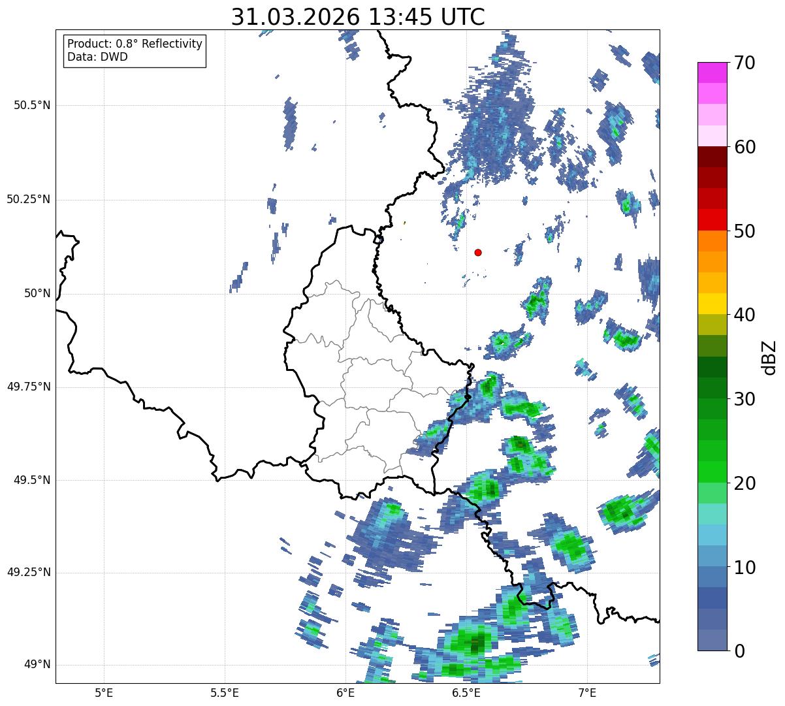Click the 50.25°N latitude label
This screenshot has width=785, height=706.
click(29, 199)
